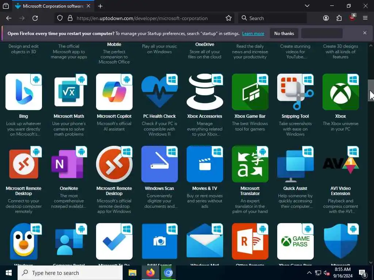Screen dimensions: 374x280
Task: Open the Firefox account icon
Action: (326, 18)
